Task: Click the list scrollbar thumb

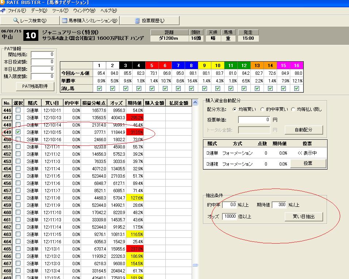Action: [x=195, y=265]
